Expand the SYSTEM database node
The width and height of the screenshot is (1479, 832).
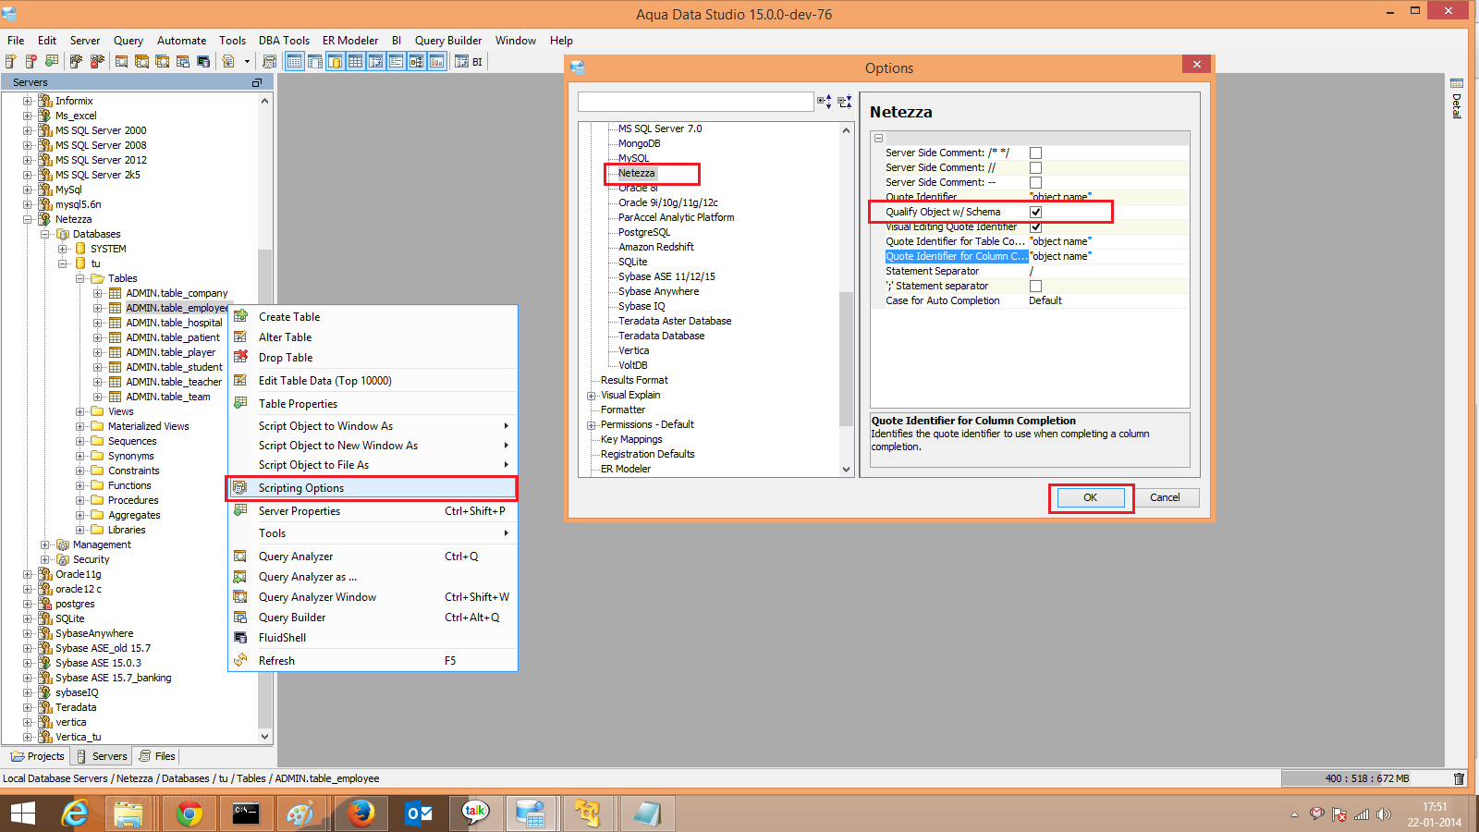tap(62, 249)
